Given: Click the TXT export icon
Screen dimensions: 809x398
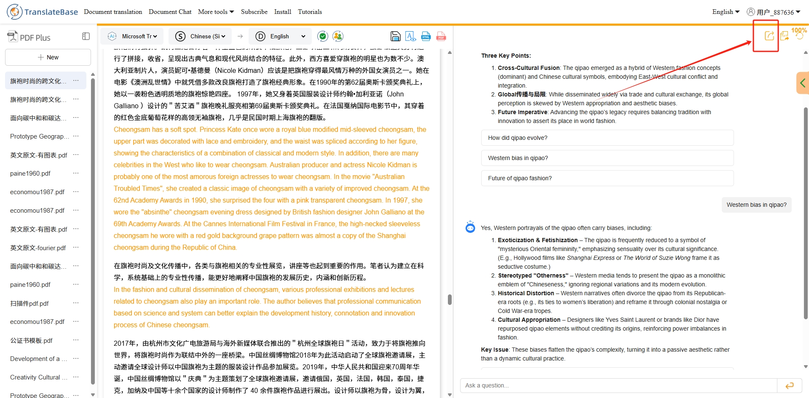Looking at the screenshot, I should (785, 36).
